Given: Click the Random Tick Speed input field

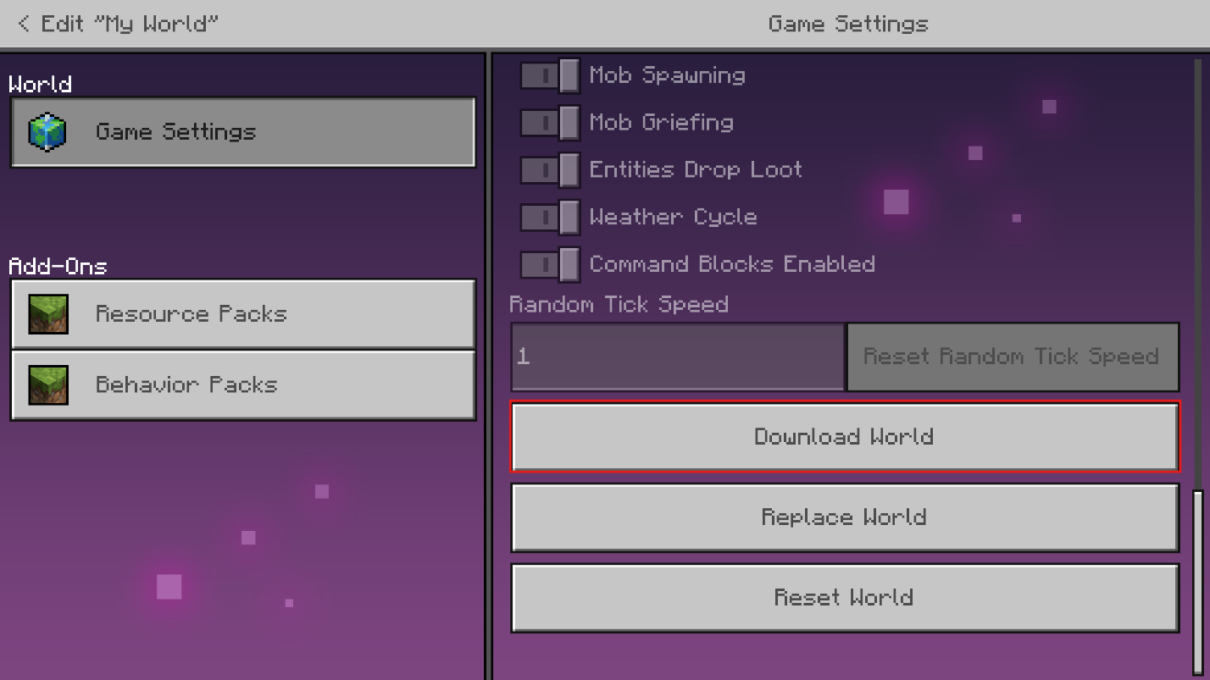Looking at the screenshot, I should click(x=678, y=357).
